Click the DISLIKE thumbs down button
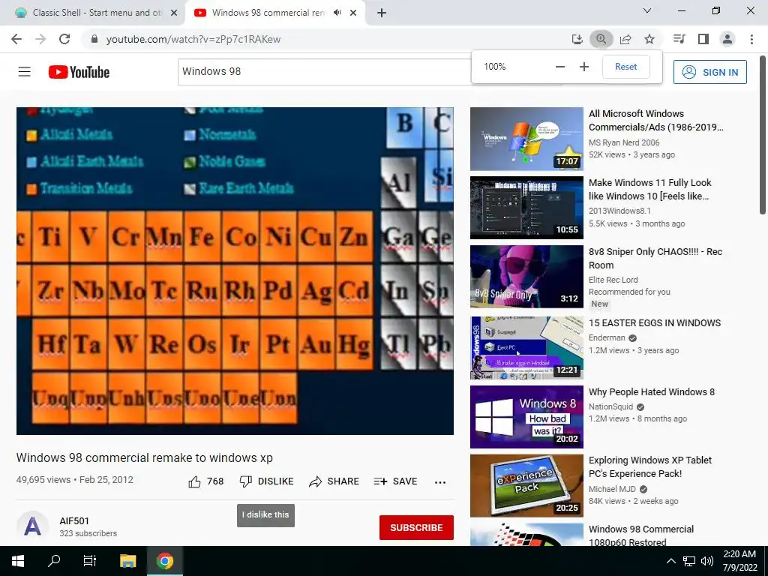The height and width of the screenshot is (576, 768). 266,481
